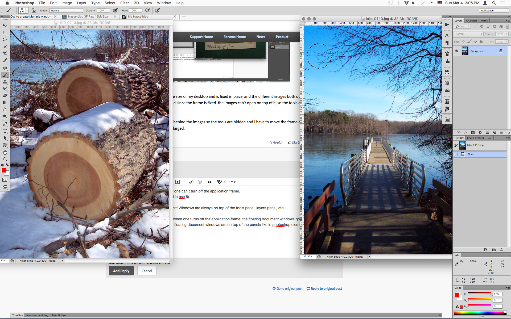The width and height of the screenshot is (511, 319).
Task: Select the Zoom tool
Action: coord(5,159)
